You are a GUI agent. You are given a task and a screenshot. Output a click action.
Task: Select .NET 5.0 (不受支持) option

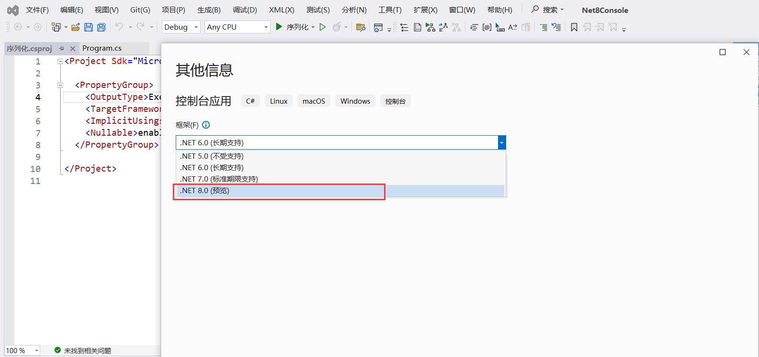[x=340, y=156]
